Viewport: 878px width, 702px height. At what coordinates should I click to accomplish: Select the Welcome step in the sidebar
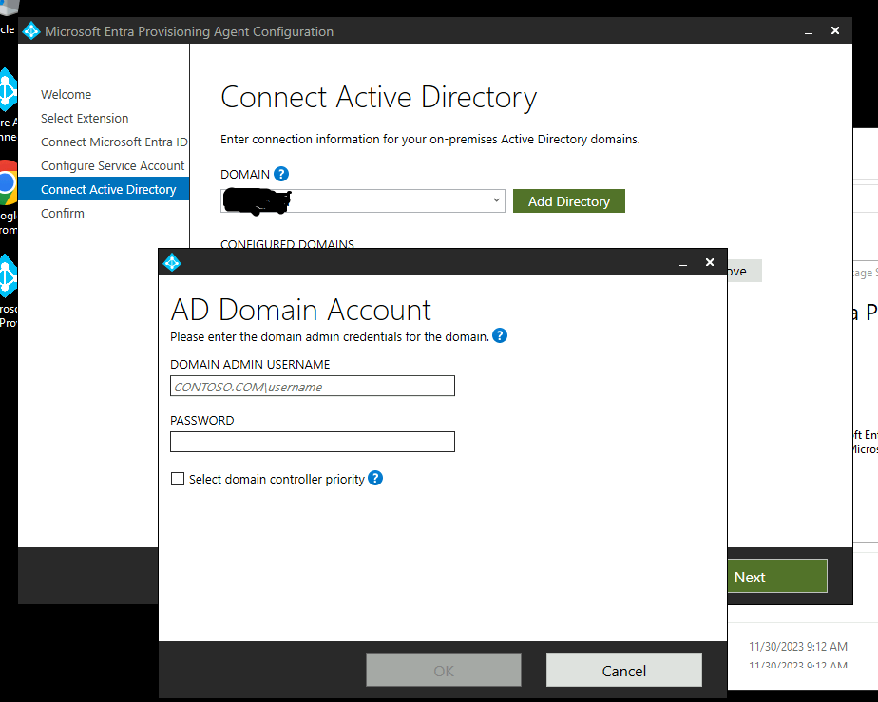tap(66, 94)
